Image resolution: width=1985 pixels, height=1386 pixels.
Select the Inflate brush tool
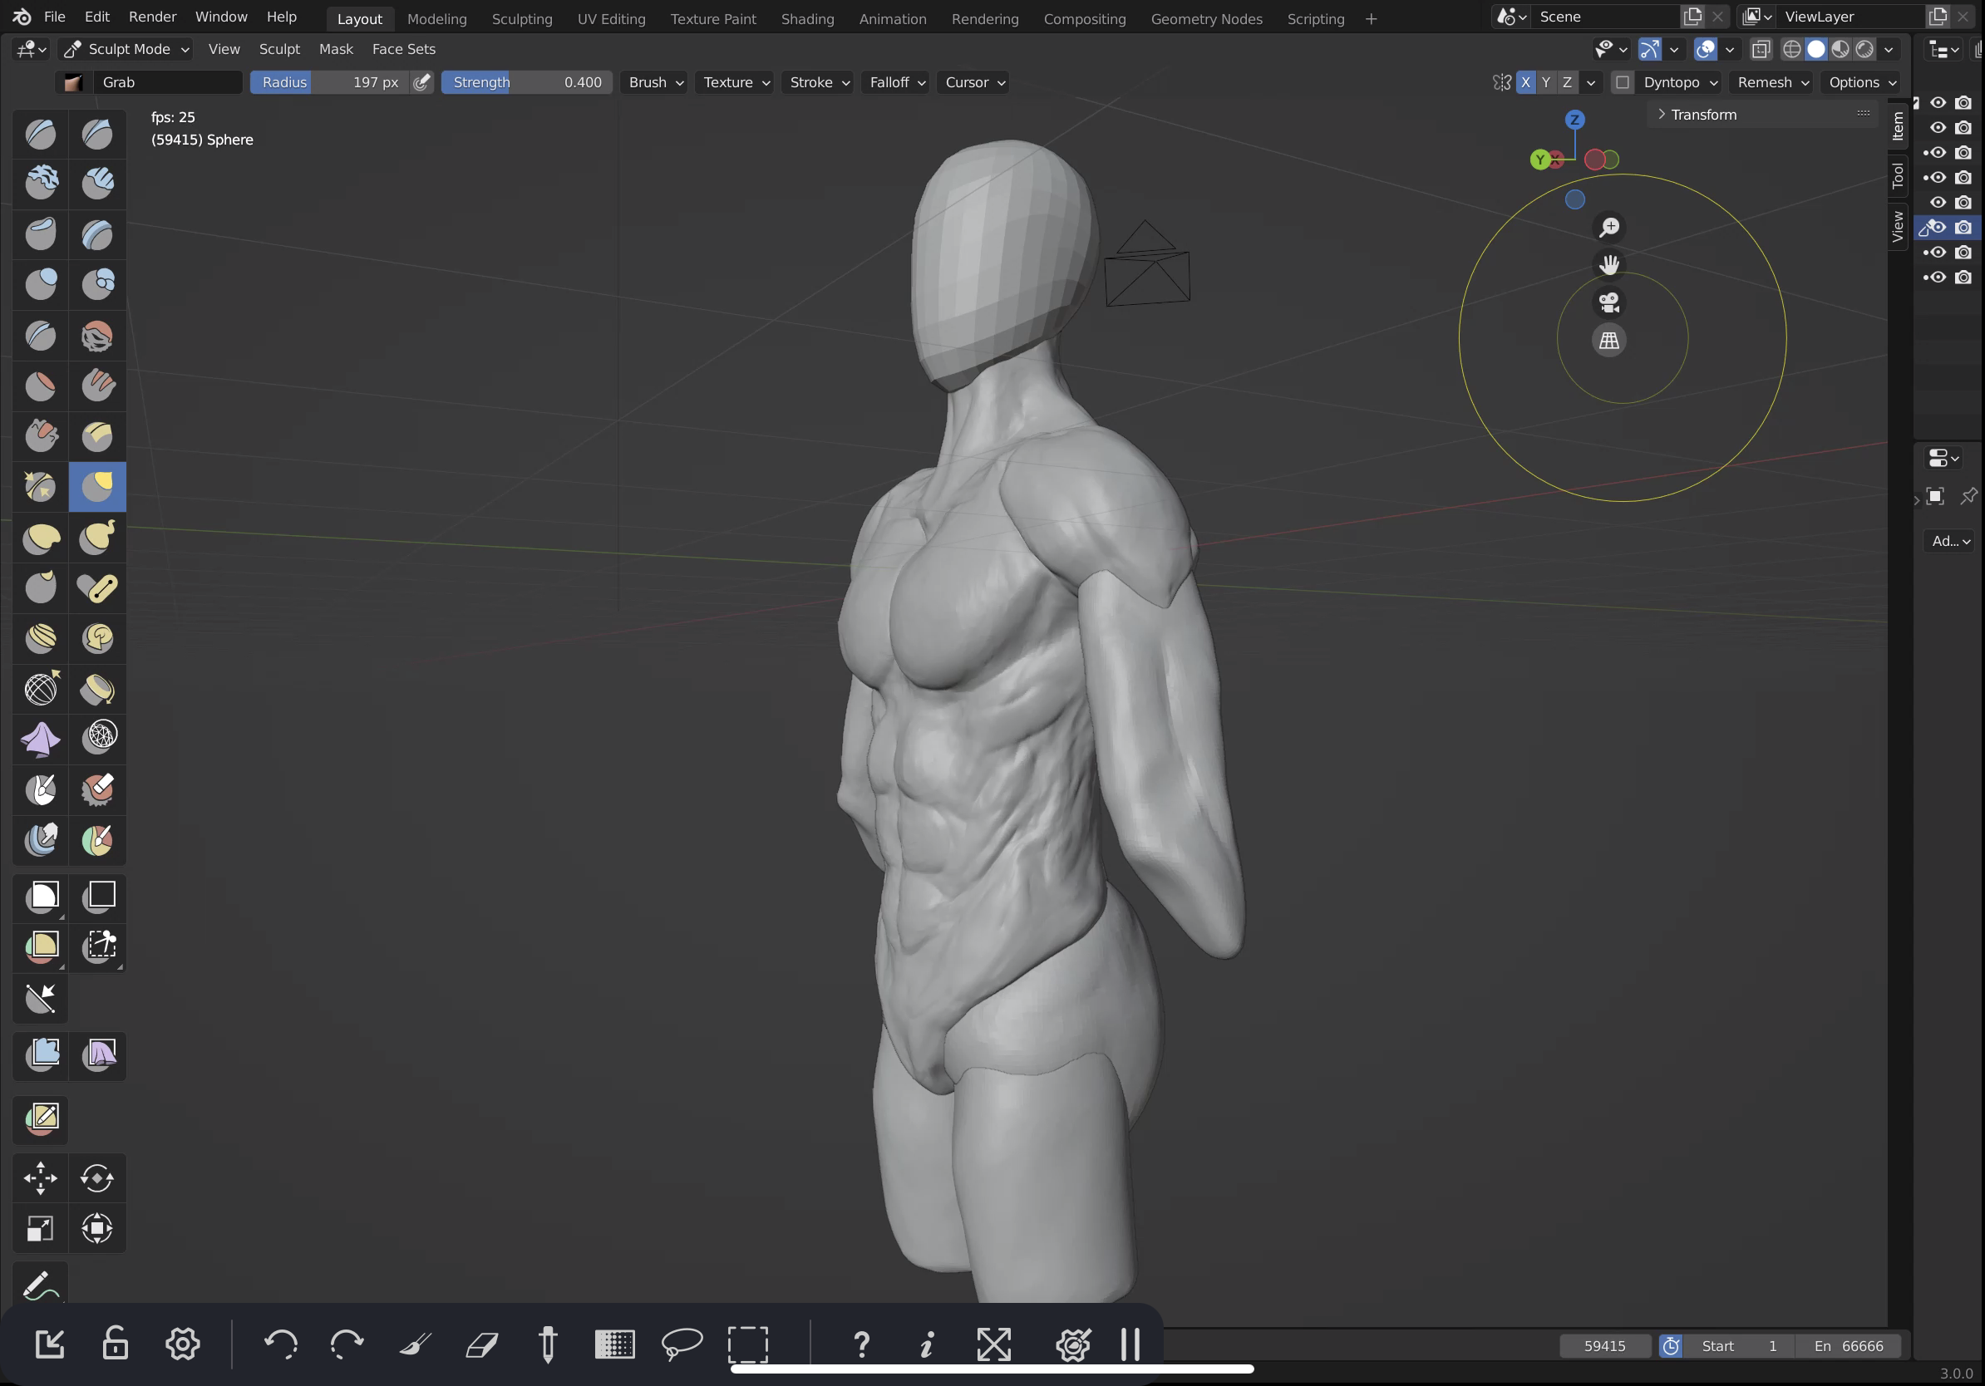(41, 284)
